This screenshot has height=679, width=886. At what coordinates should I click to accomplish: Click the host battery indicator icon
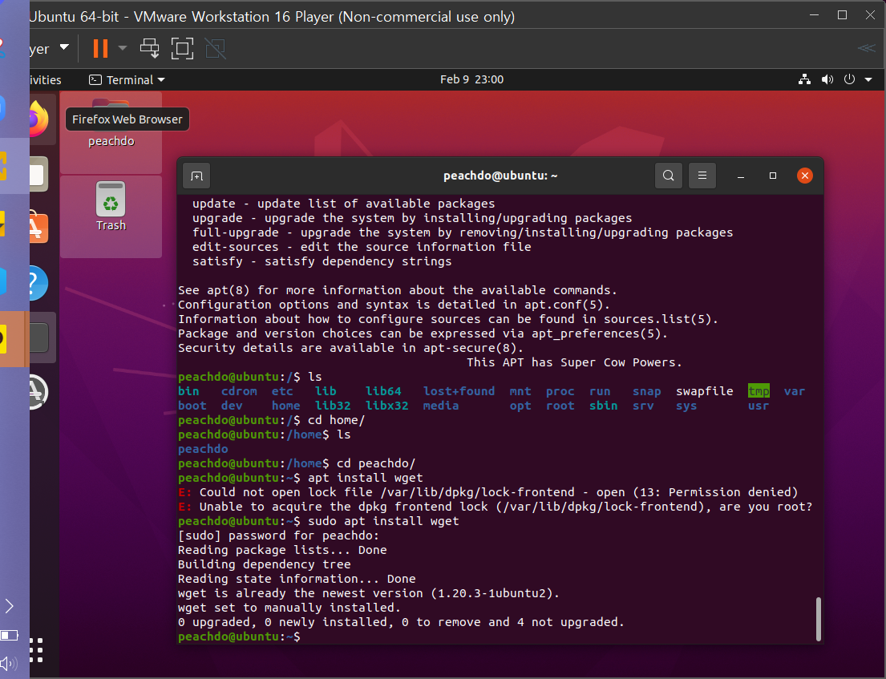pos(9,636)
